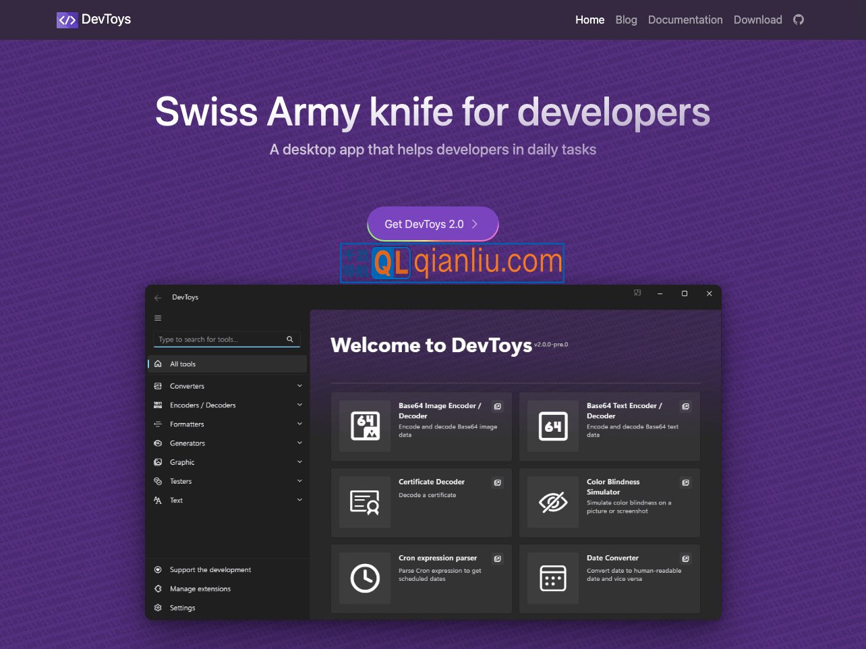Expand the Generators category chevron
Screen dimensions: 866x649
pyautogui.click(x=299, y=443)
